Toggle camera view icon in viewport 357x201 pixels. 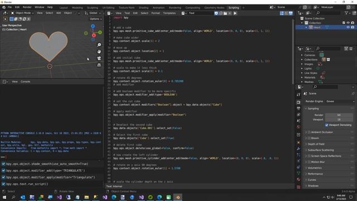coord(99,58)
